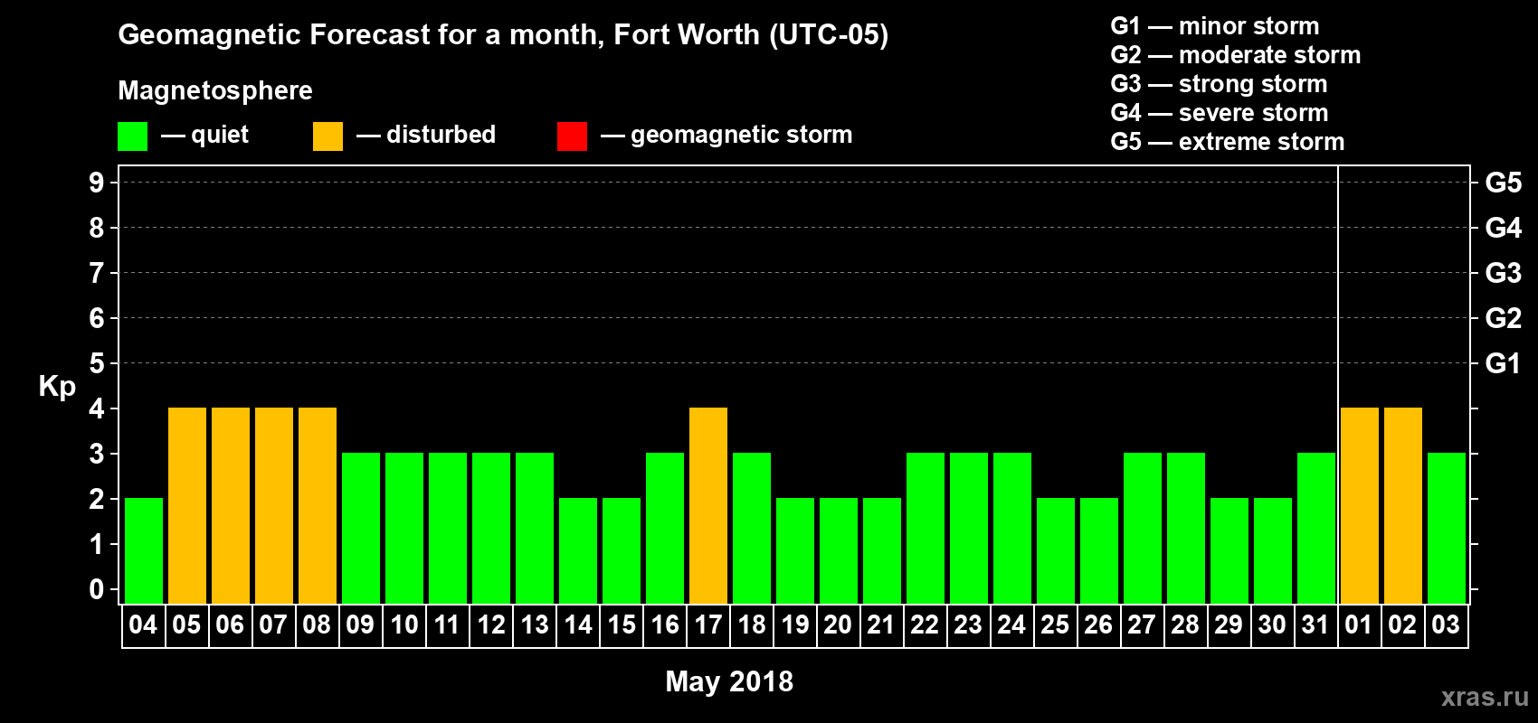The image size is (1538, 723).
Task: Click the 'G1' right axis label
Action: [1503, 363]
